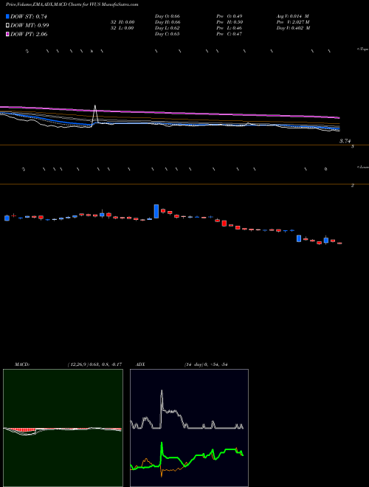Screen dimensions: 369x487
Task: Click the blue DOW ST legend swatch
Action: click(7, 16)
